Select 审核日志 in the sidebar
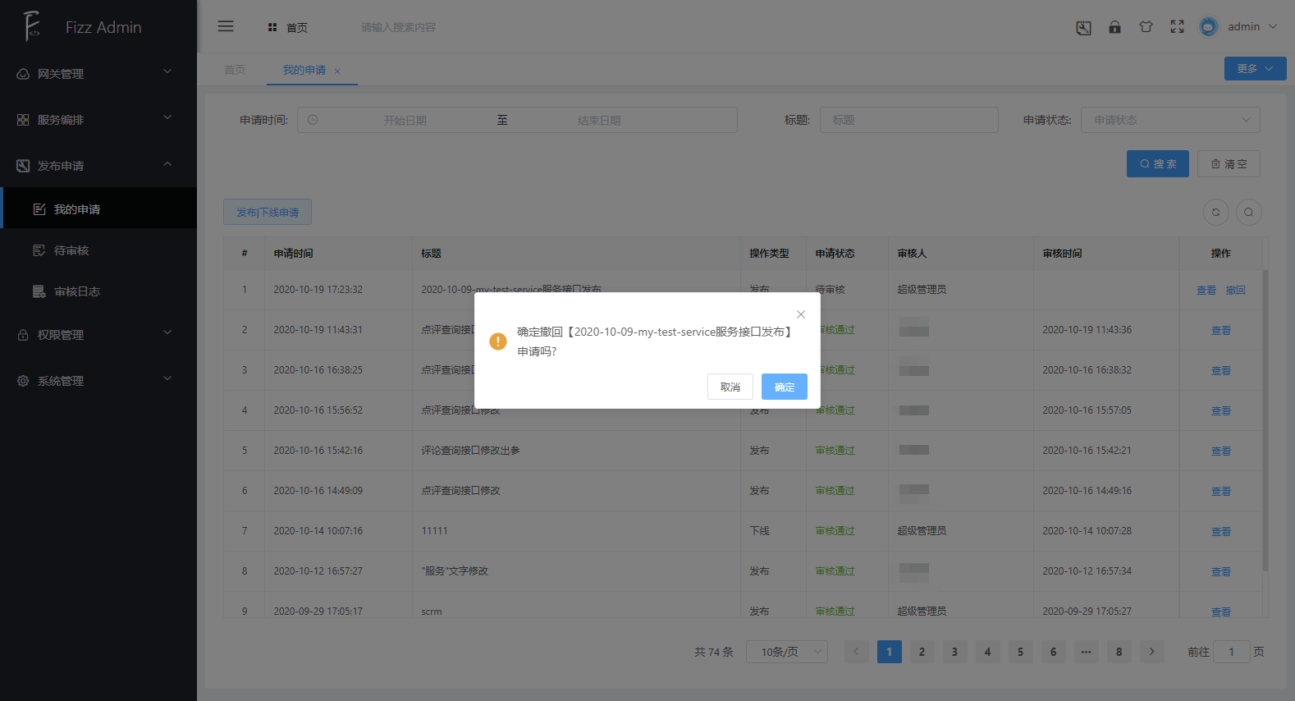The image size is (1295, 701). (x=98, y=291)
